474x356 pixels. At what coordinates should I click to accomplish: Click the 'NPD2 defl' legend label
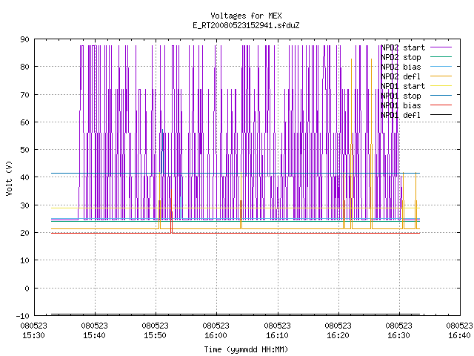[401, 76]
